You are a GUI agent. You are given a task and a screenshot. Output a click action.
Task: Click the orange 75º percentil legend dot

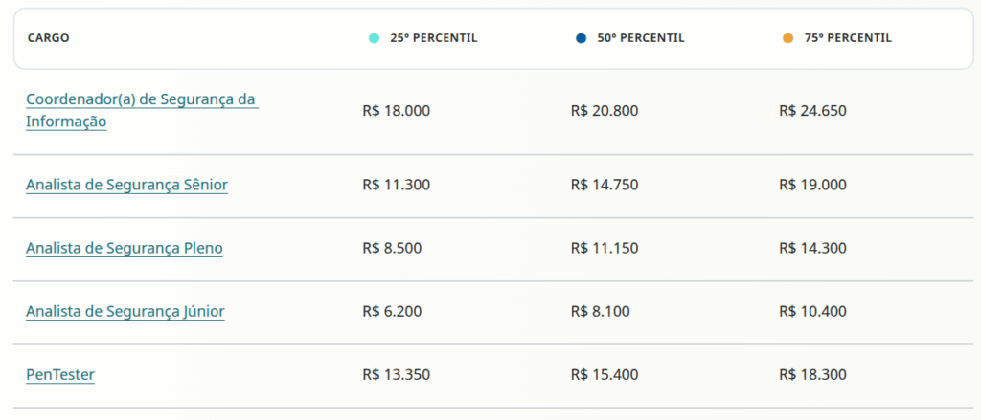[x=787, y=38]
